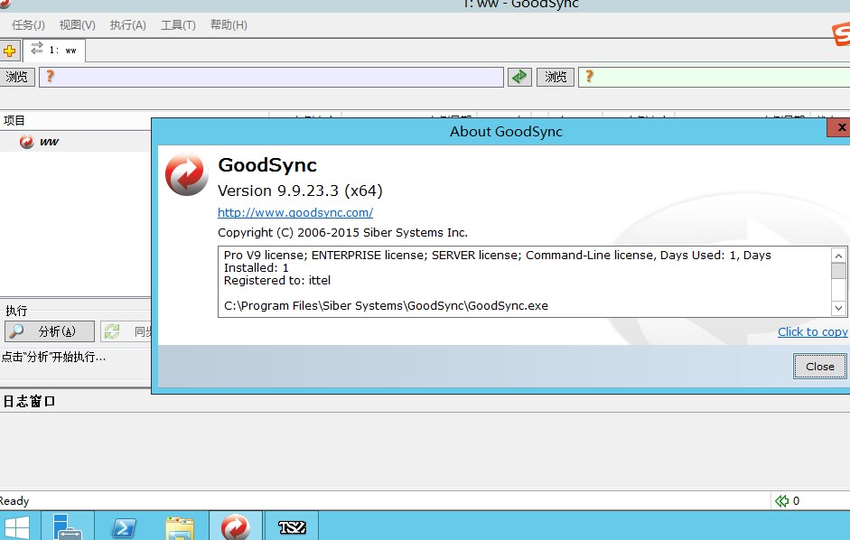The image size is (850, 540).
Task: Open the 帮助(H) menu
Action: (x=229, y=25)
